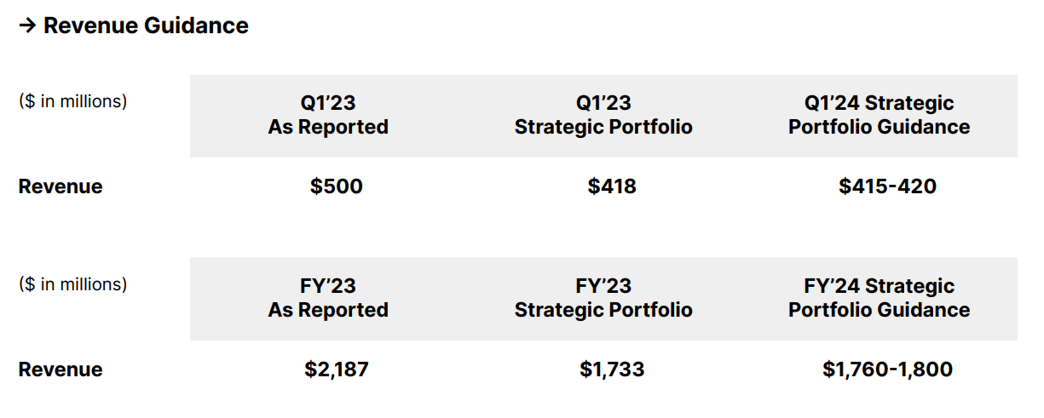Click the ($ in millions) note above quarterly table

pos(73,101)
